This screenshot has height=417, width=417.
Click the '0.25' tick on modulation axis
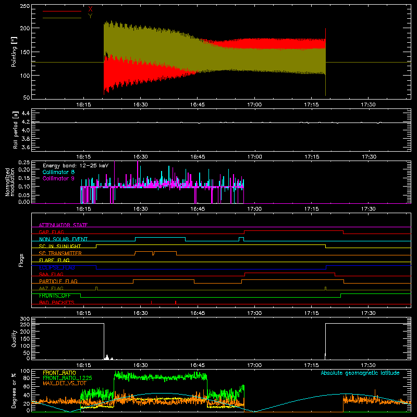pyautogui.click(x=24, y=162)
